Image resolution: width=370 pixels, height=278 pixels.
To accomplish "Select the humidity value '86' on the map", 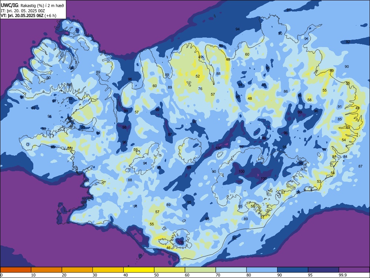I will coord(286,91).
